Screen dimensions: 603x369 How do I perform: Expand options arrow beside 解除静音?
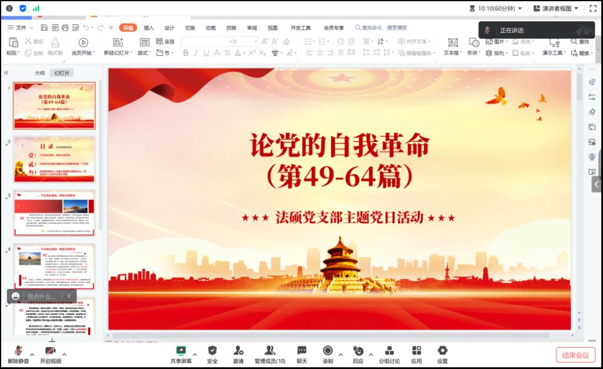coord(32,354)
